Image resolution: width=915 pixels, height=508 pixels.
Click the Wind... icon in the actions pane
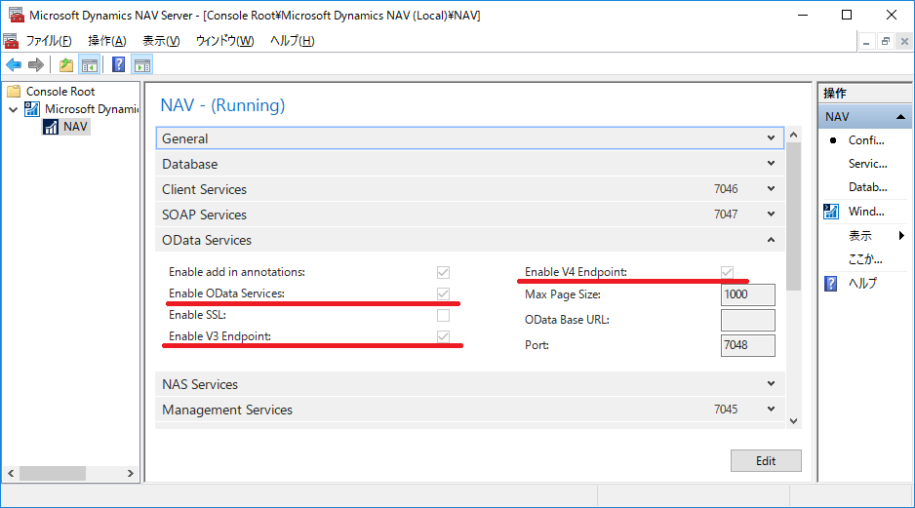pyautogui.click(x=831, y=212)
